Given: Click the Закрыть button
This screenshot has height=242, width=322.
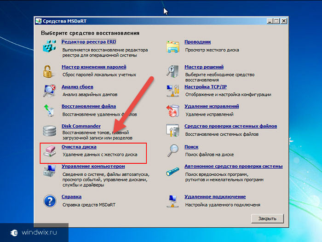Looking at the screenshot, I should click(267, 219).
